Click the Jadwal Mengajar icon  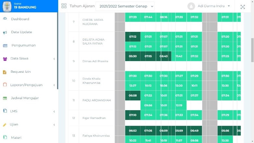click(x=5, y=98)
